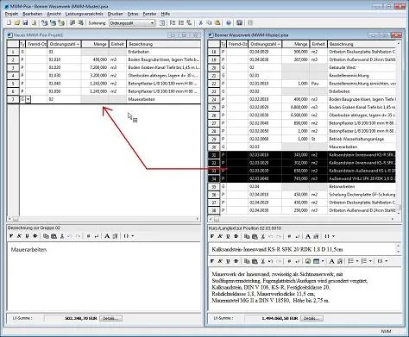Click the Open folder icon in main toolbar
This screenshot has width=409, height=337.
tap(17, 22)
